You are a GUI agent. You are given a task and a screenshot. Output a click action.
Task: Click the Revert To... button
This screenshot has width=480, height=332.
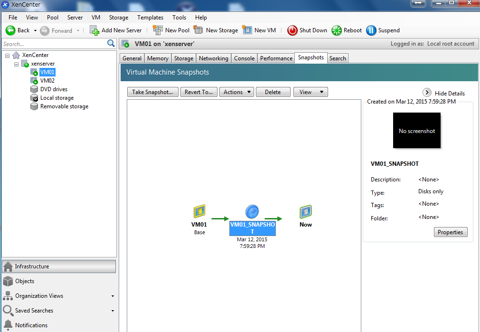coord(199,92)
